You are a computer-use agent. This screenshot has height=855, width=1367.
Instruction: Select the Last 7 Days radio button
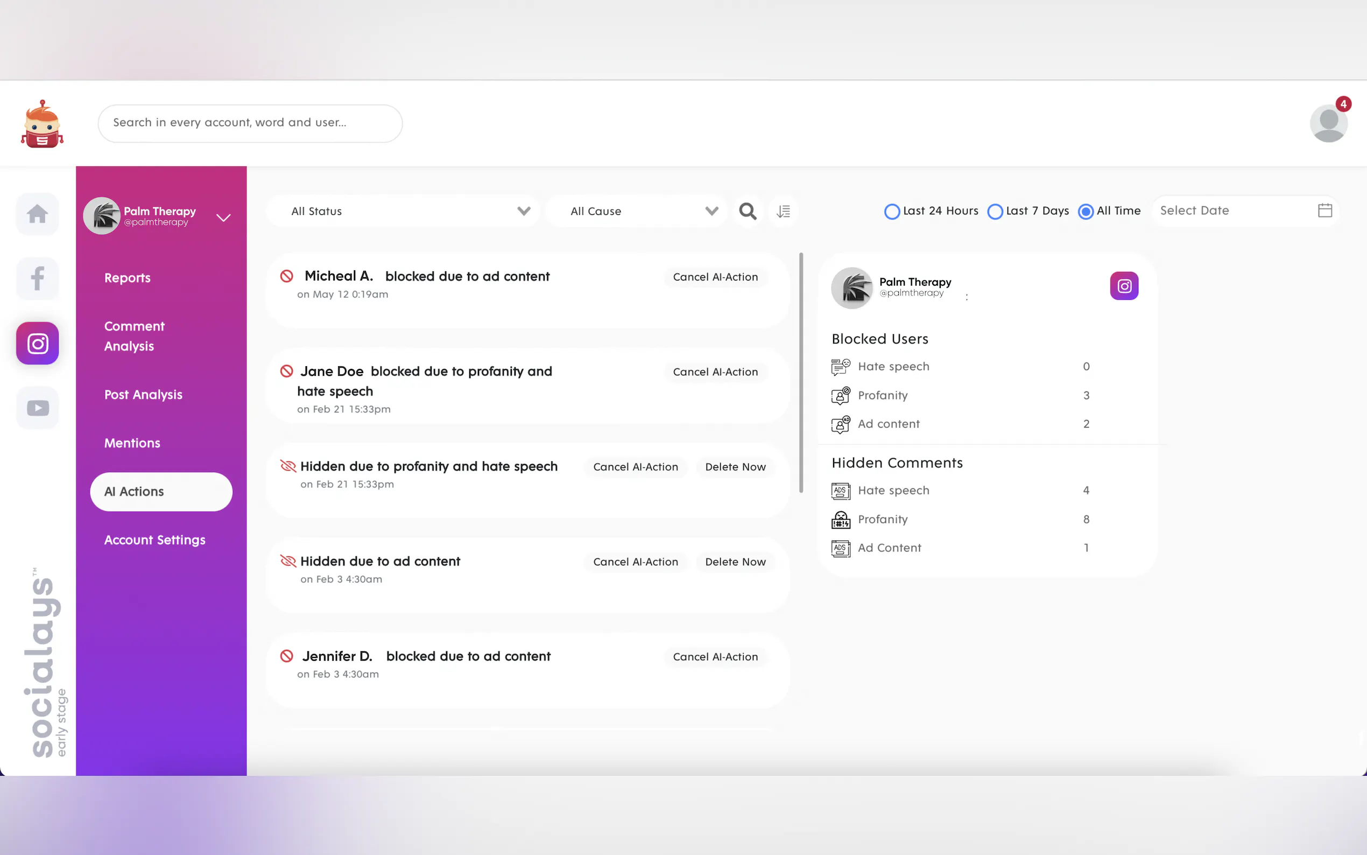tap(995, 212)
